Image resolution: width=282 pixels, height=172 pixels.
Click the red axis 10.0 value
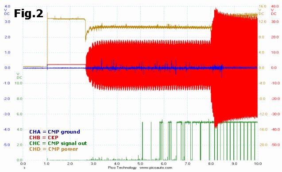275,53
